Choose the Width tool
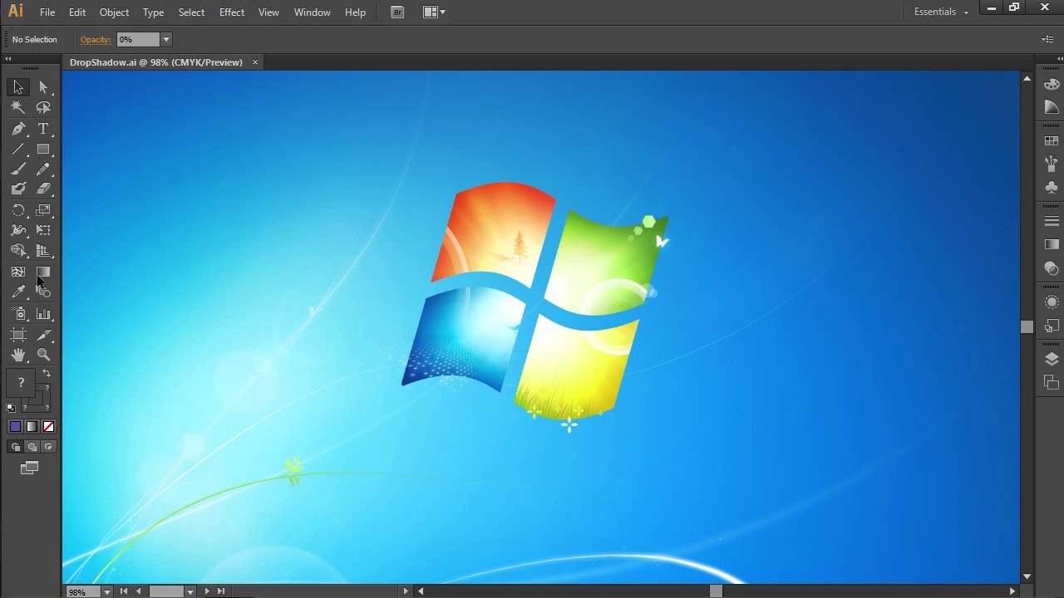 18,230
